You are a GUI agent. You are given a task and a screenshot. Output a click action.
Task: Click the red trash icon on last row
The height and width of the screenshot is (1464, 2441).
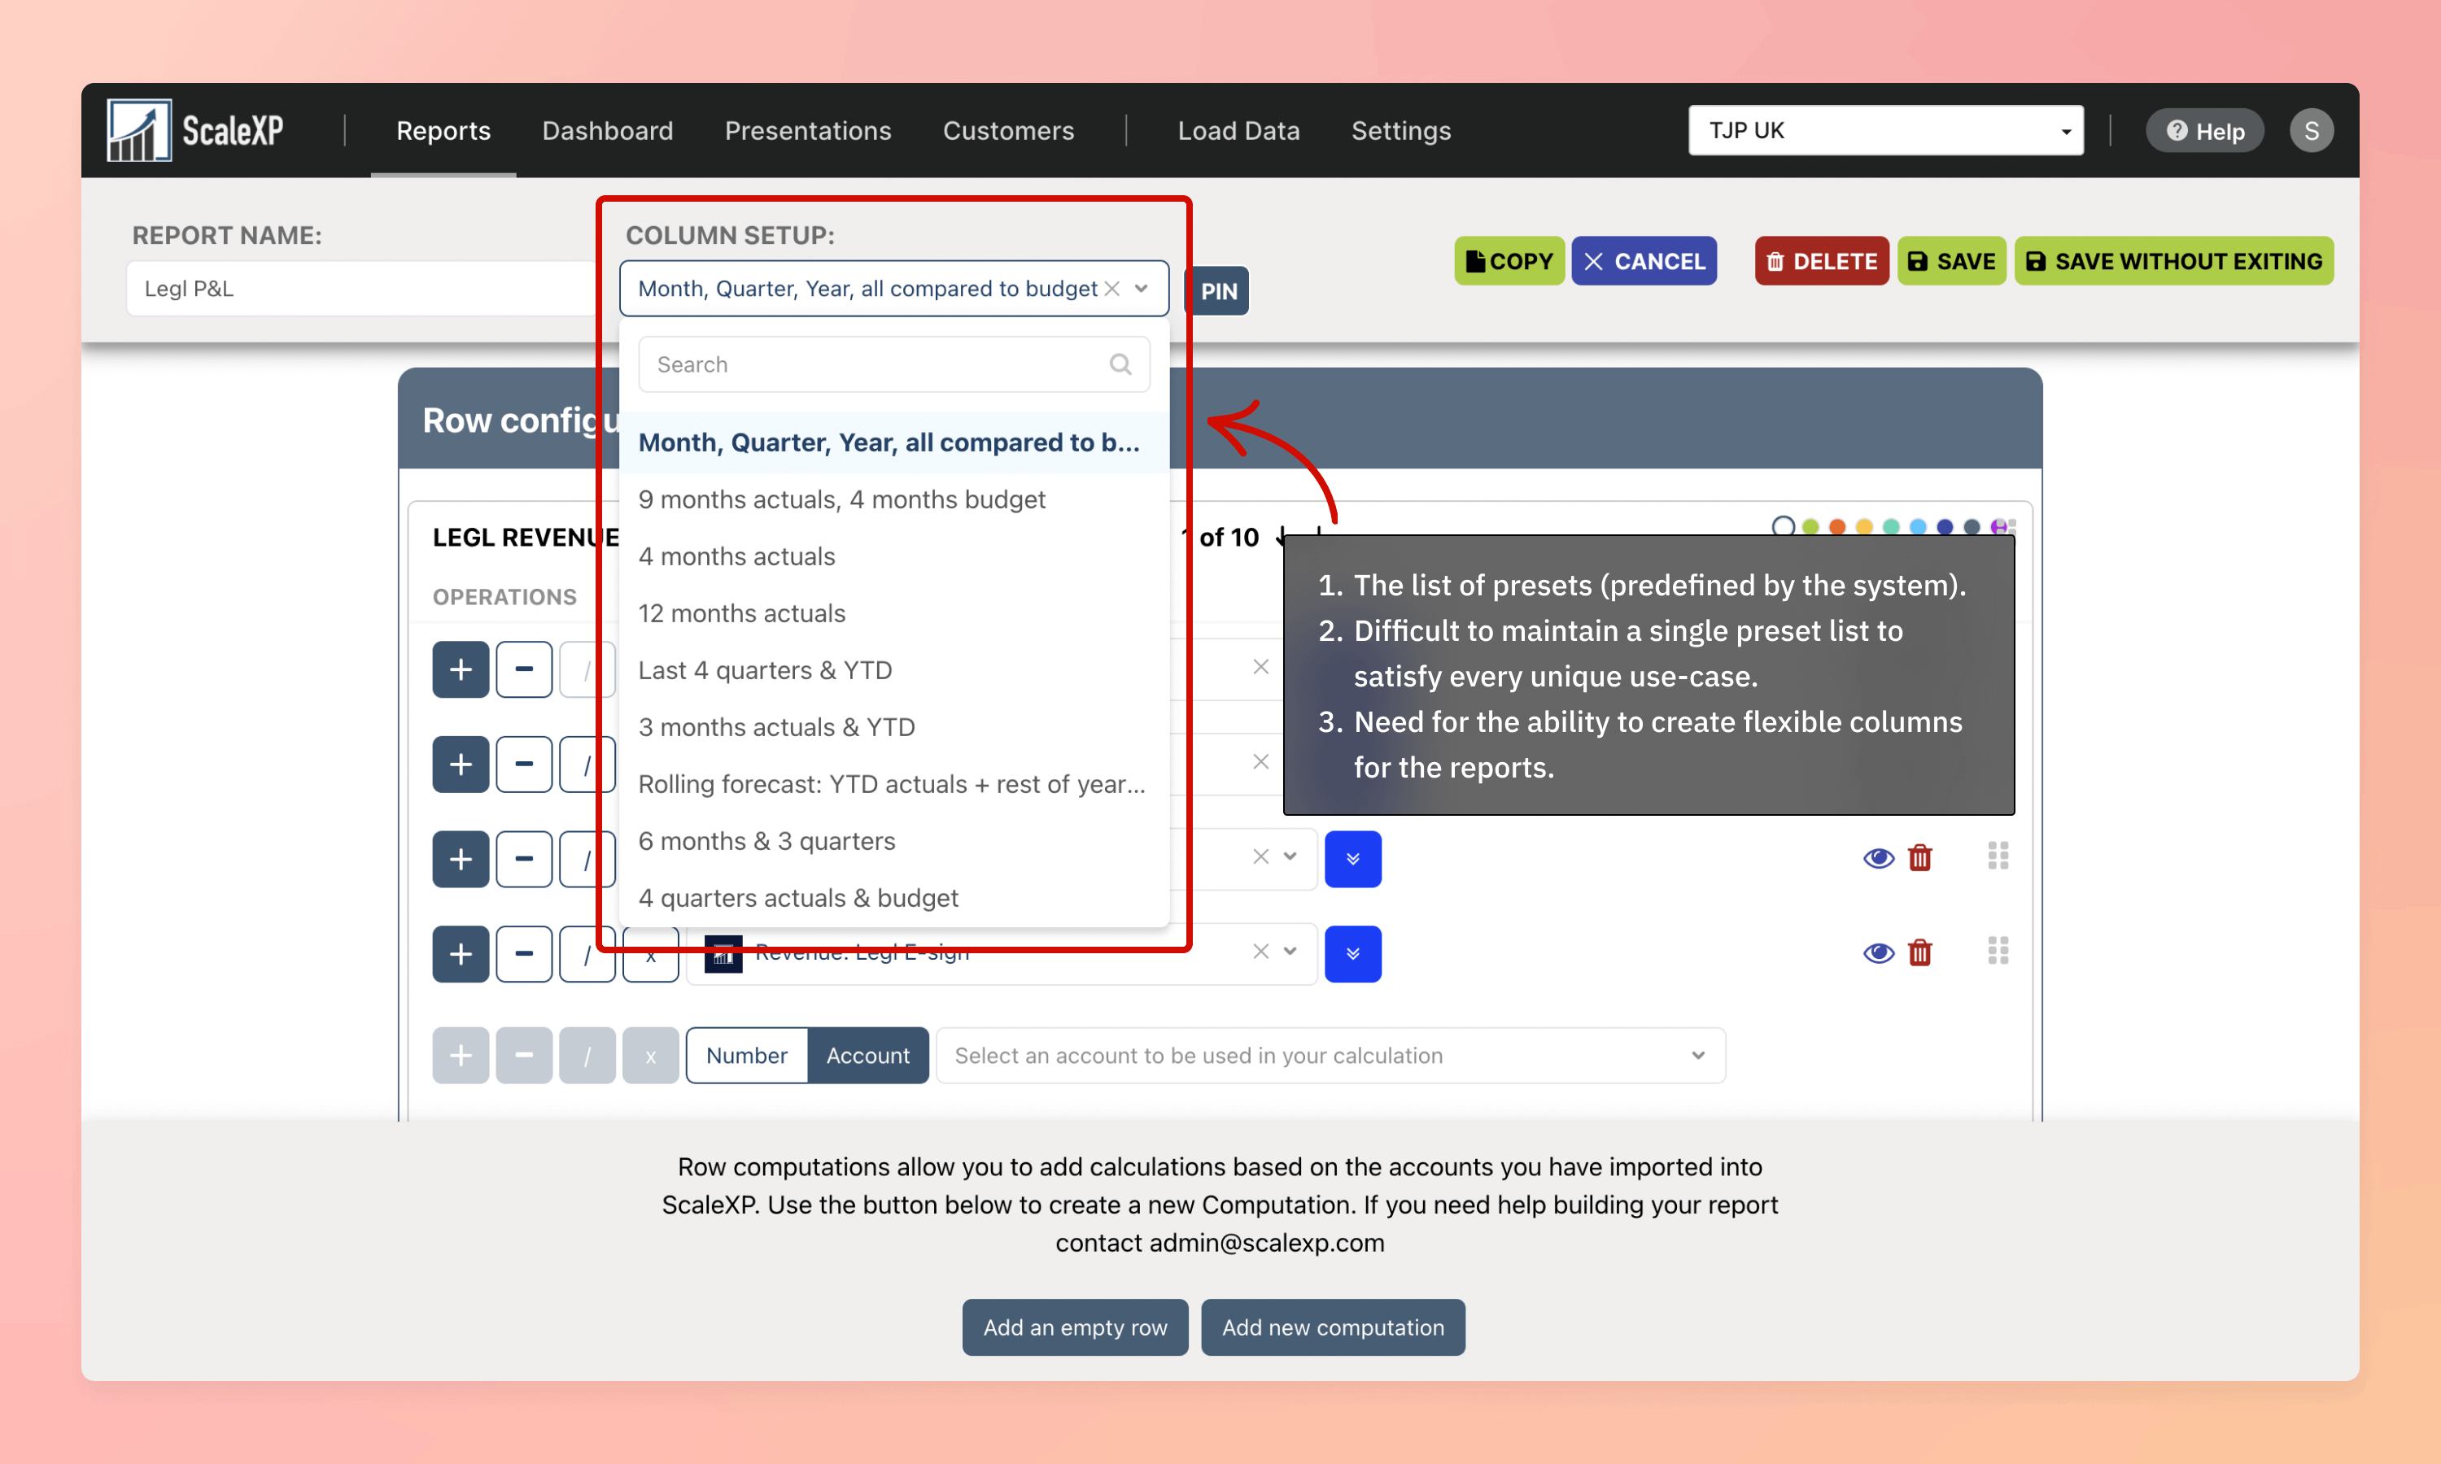point(1919,952)
